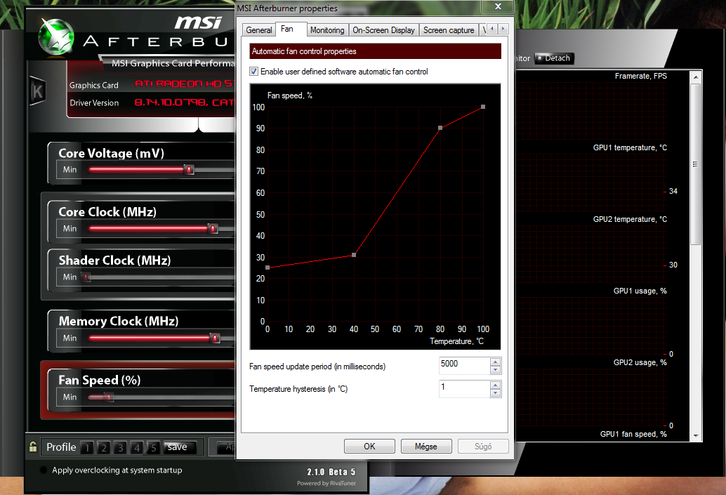Screen dimensions: 726x495
Task: Click the 'GPU1 usage, %' graph label
Action: coord(640,291)
